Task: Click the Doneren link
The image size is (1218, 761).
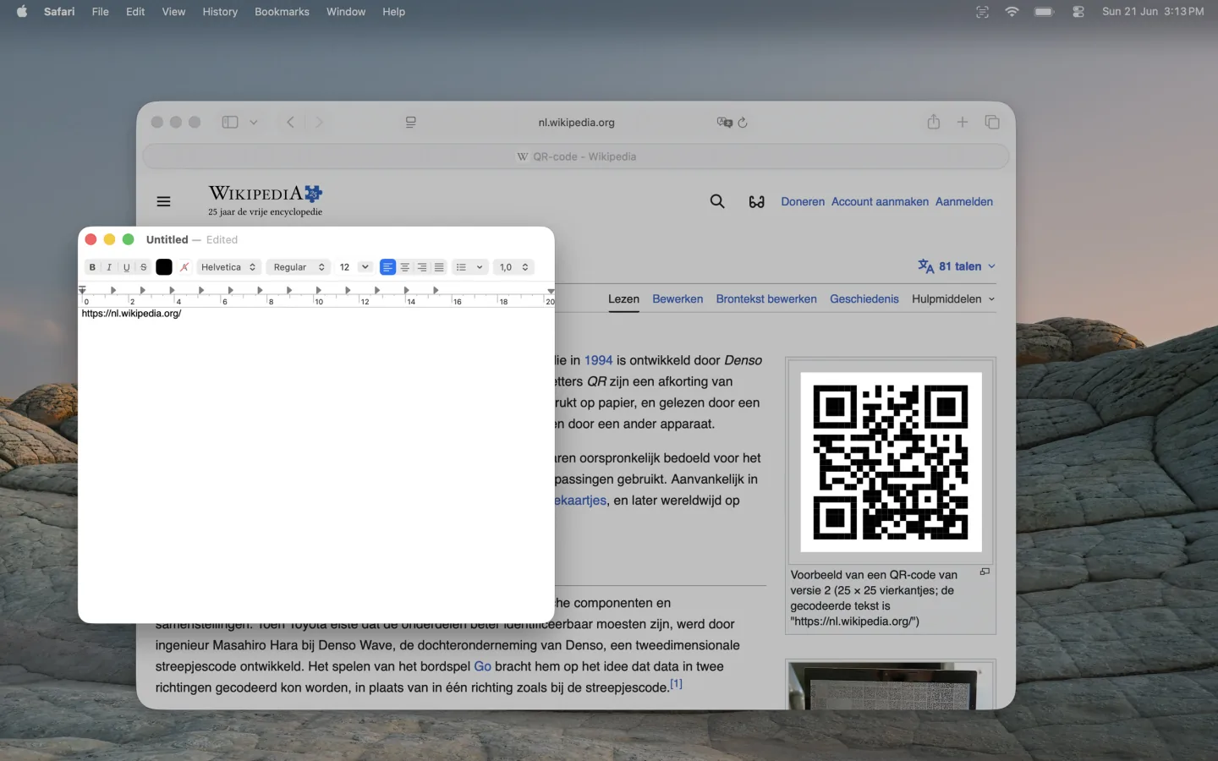Action: [x=803, y=201]
